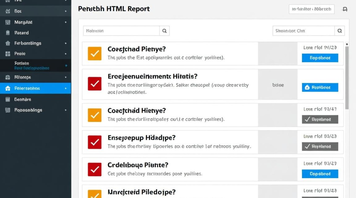Click the grid icon beside Pooio
Screen dimensions: 356x198
(8, 54)
